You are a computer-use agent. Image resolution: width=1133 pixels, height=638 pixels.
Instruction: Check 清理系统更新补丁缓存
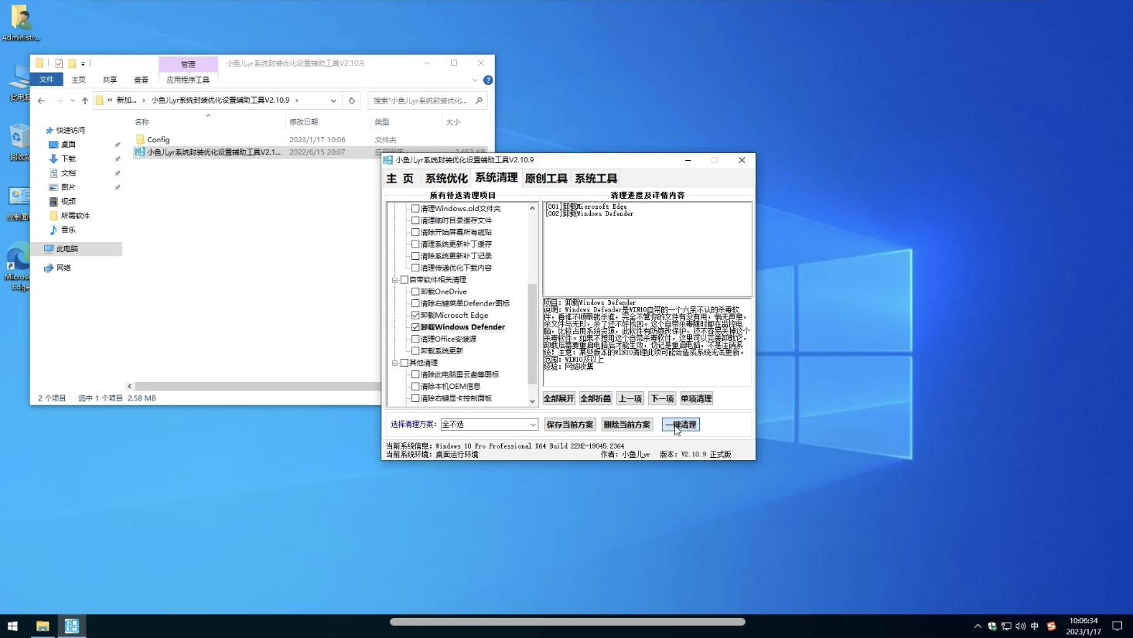(415, 244)
